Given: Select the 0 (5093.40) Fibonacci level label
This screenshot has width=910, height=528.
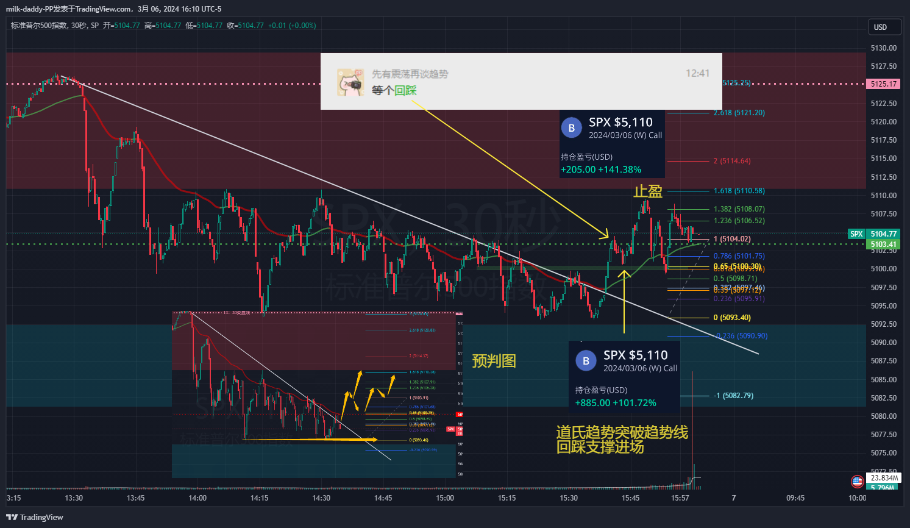Looking at the screenshot, I should [732, 318].
